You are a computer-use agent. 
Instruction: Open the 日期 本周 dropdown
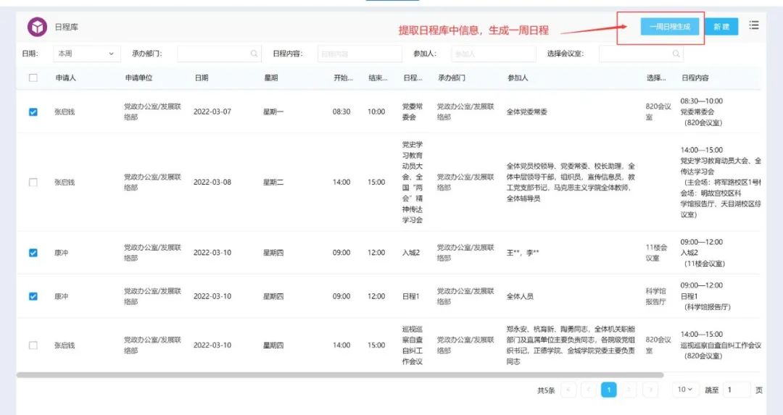87,54
